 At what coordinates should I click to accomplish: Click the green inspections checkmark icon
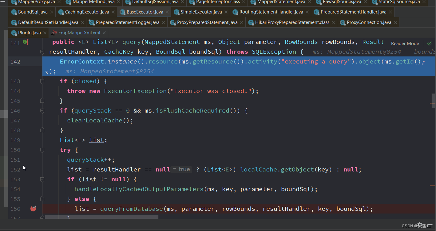430,43
